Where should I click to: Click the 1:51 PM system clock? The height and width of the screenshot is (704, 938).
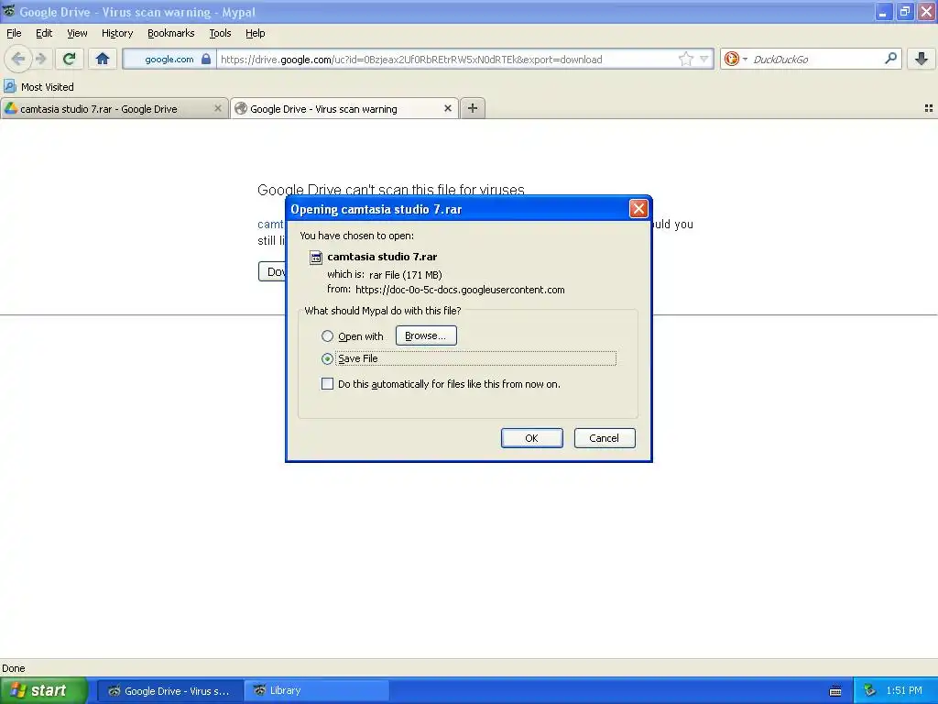904,691
